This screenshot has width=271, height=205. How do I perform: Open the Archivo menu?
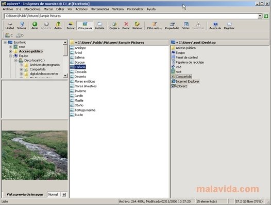coord(8,9)
